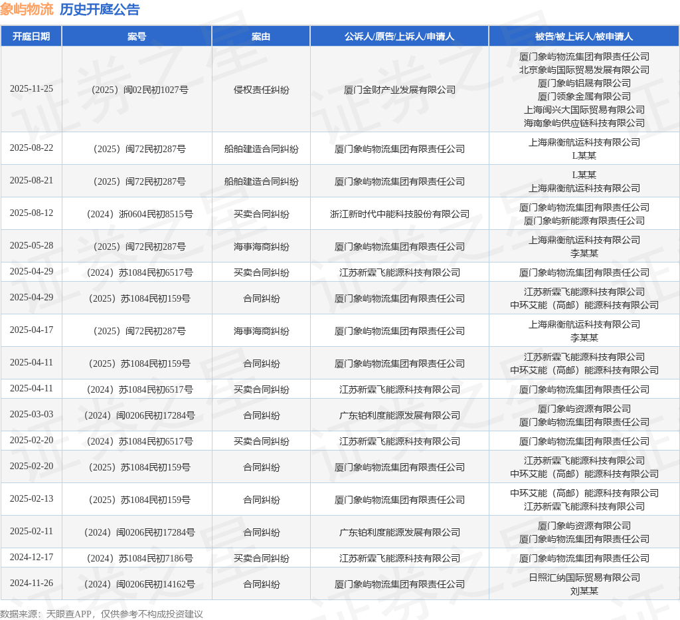Viewport: 680px width, 620px height.
Task: Click defendant 刘某某
Action: coord(584,591)
